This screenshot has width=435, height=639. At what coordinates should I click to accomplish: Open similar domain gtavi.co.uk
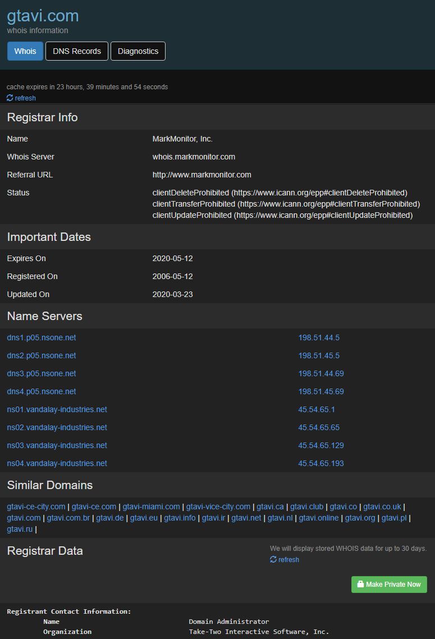382,506
